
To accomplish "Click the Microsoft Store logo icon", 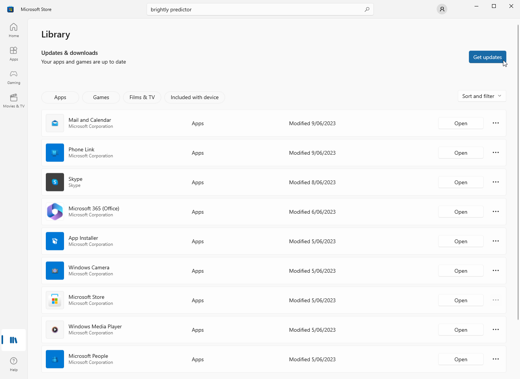I will coord(11,9).
